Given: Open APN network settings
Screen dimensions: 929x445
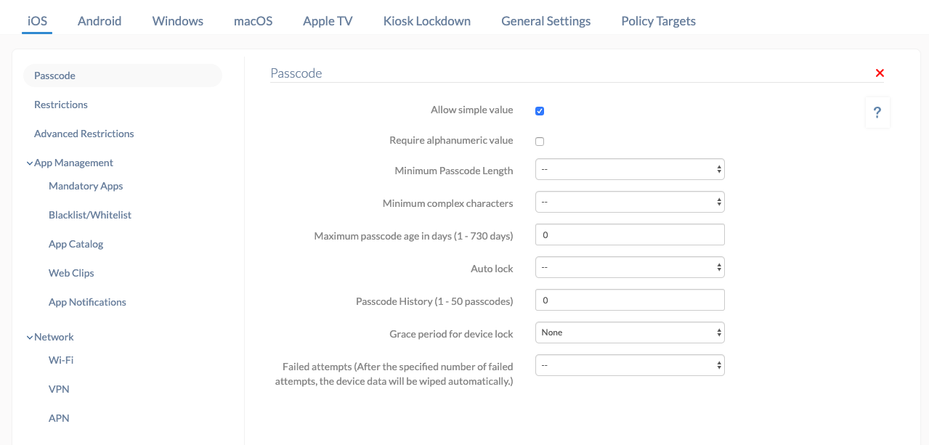Looking at the screenshot, I should pos(59,418).
